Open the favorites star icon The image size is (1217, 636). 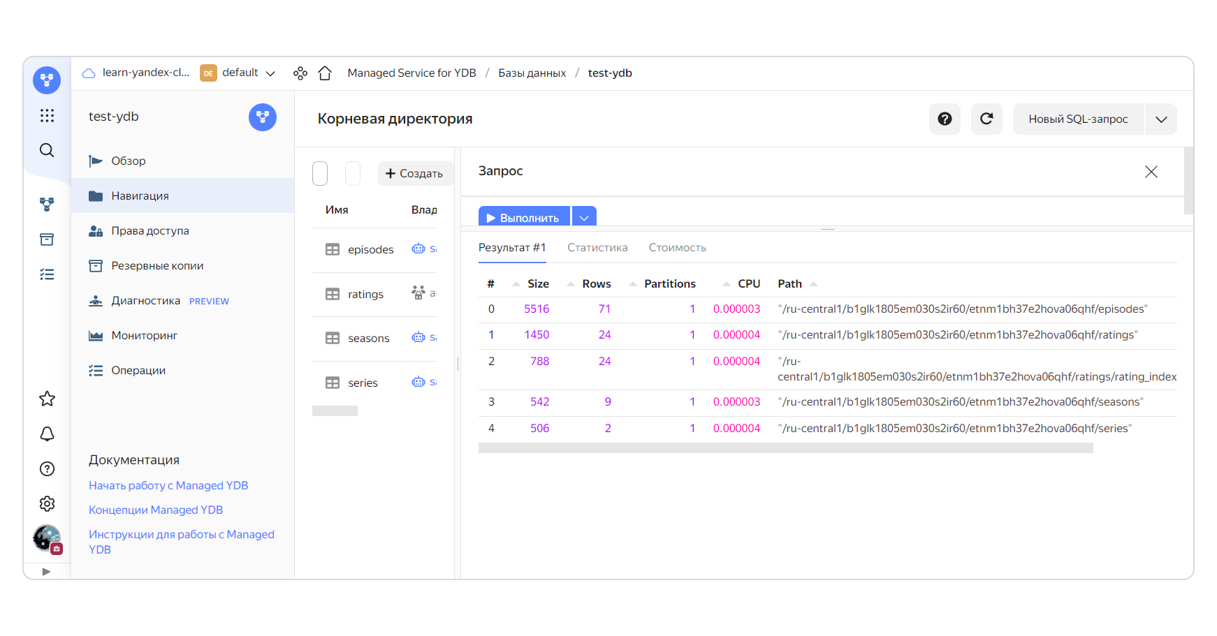(47, 399)
